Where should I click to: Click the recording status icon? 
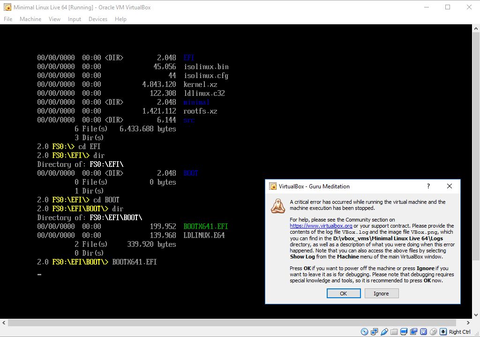coord(384,331)
